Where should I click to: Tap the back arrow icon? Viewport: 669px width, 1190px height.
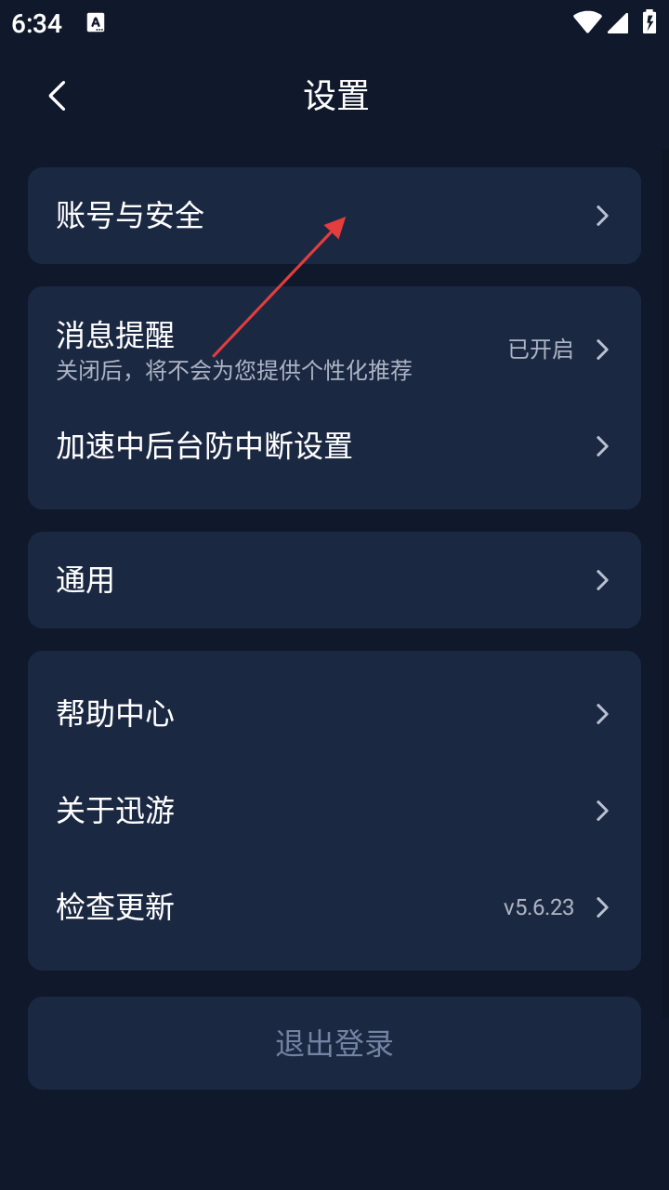58,96
